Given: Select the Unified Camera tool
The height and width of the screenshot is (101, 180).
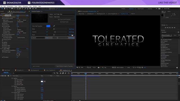Looking at the screenshot, I should 12,9.
